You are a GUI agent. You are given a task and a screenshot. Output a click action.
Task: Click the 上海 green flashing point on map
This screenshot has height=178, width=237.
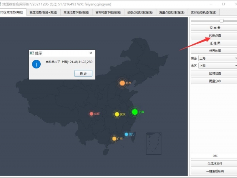[135, 112]
